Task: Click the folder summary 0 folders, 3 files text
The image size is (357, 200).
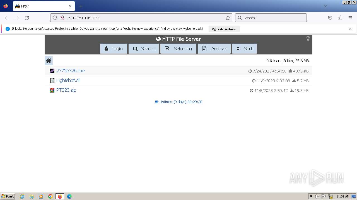Action: point(288,61)
